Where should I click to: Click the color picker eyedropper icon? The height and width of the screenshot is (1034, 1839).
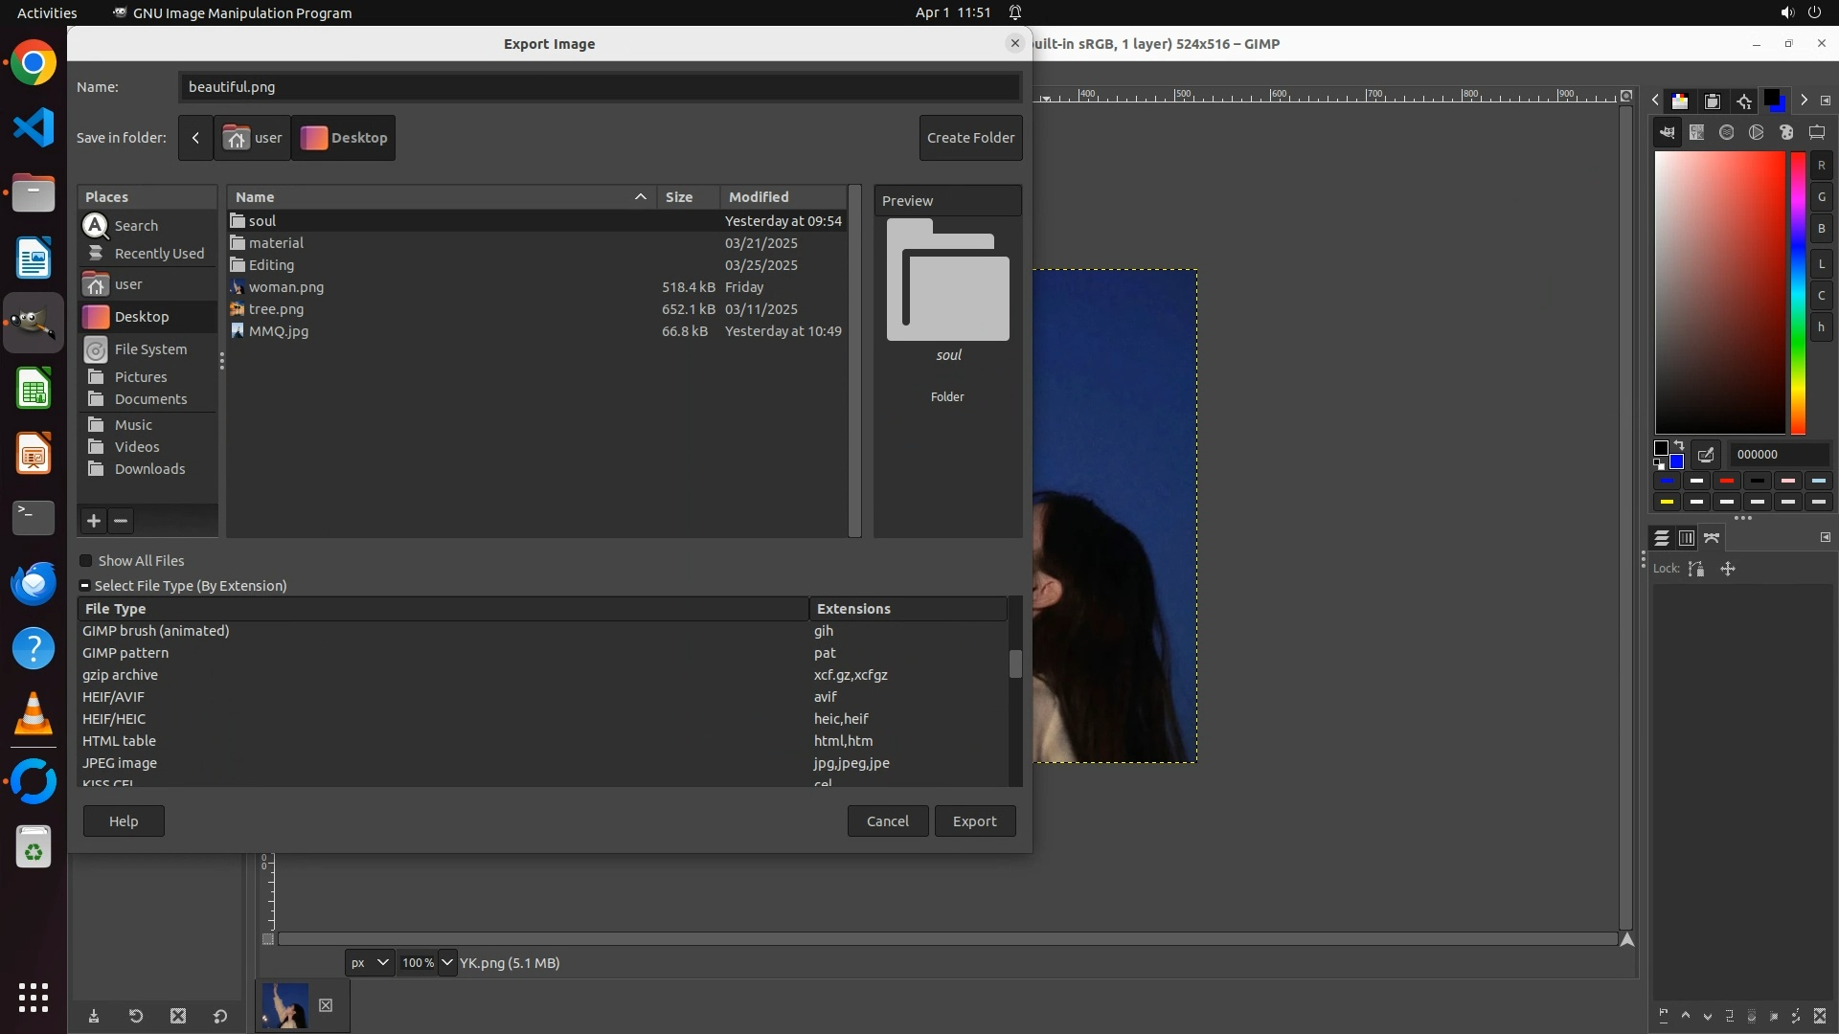coord(1706,455)
